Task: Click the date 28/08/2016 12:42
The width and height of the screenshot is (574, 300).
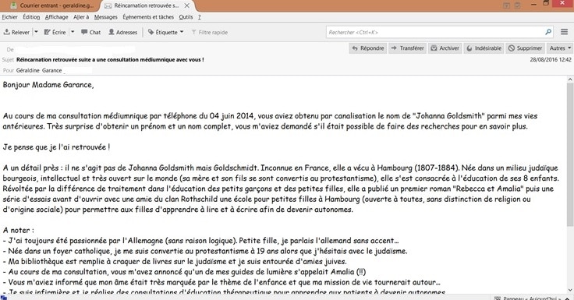Action: tap(550, 59)
